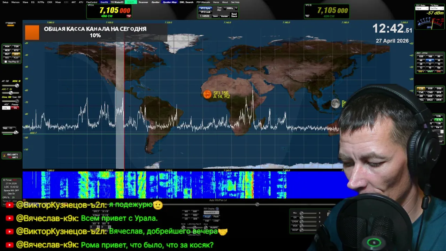Screen dimensions: 446x251
Task: Click the moon icon on the world map
Action: (x=335, y=103)
